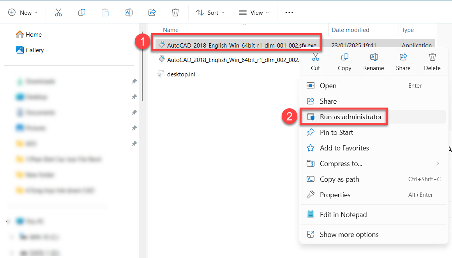452x258 pixels.
Task: Choose Pin to Start
Action: tap(374, 133)
